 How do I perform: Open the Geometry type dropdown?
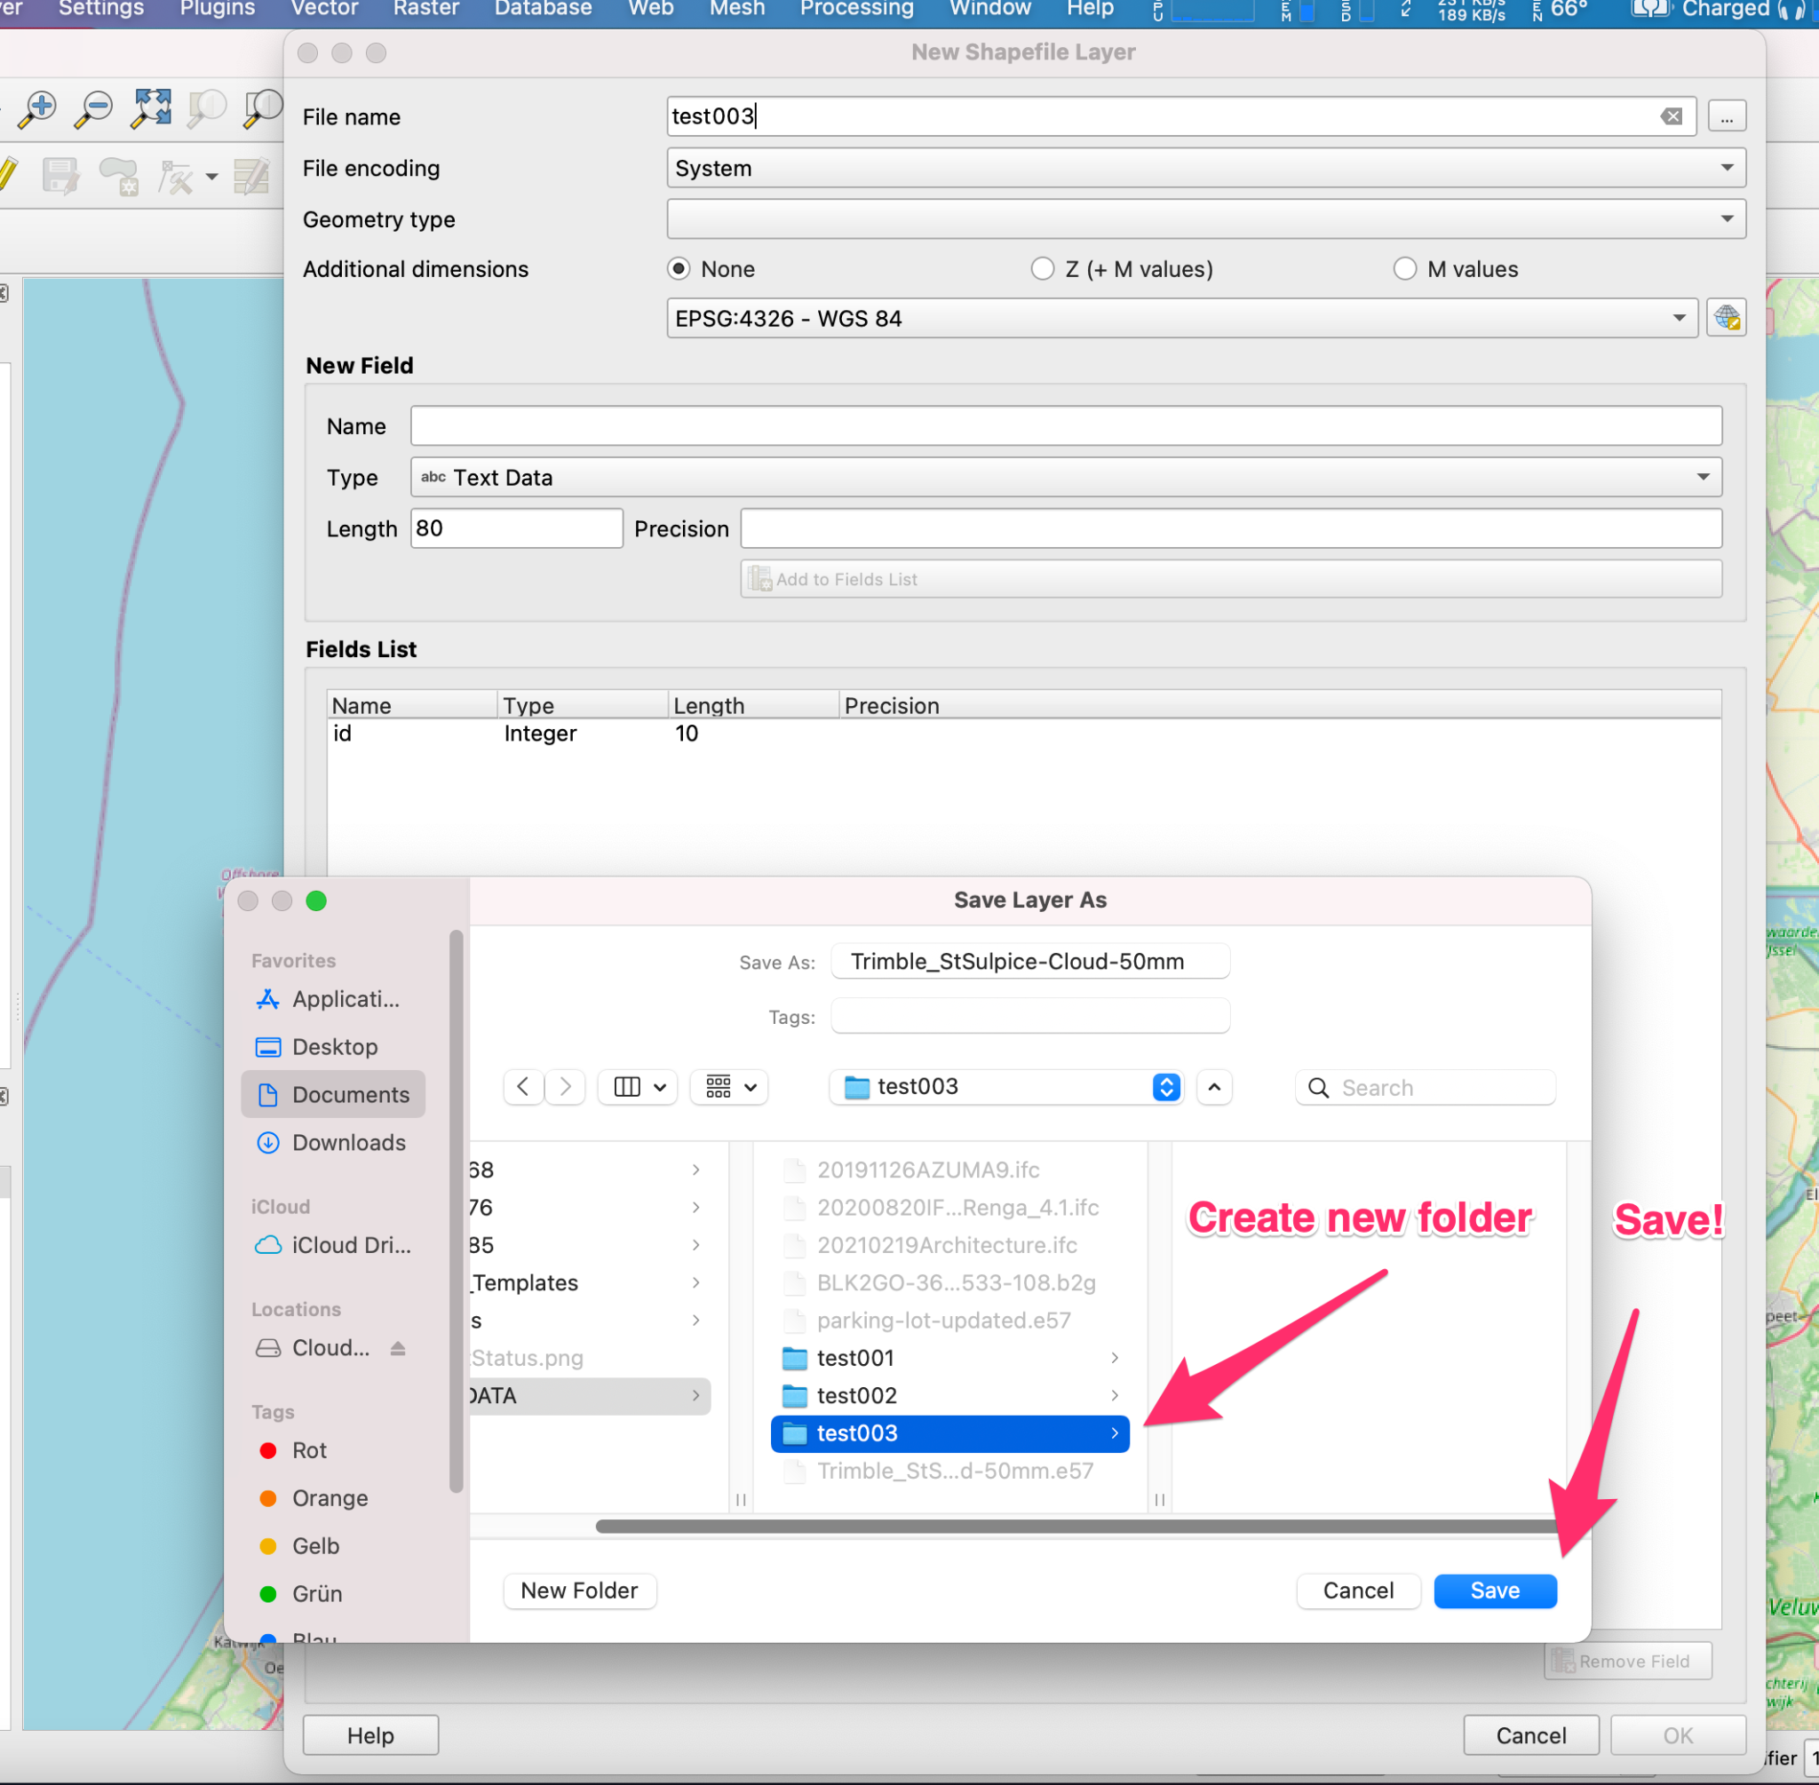click(1206, 218)
